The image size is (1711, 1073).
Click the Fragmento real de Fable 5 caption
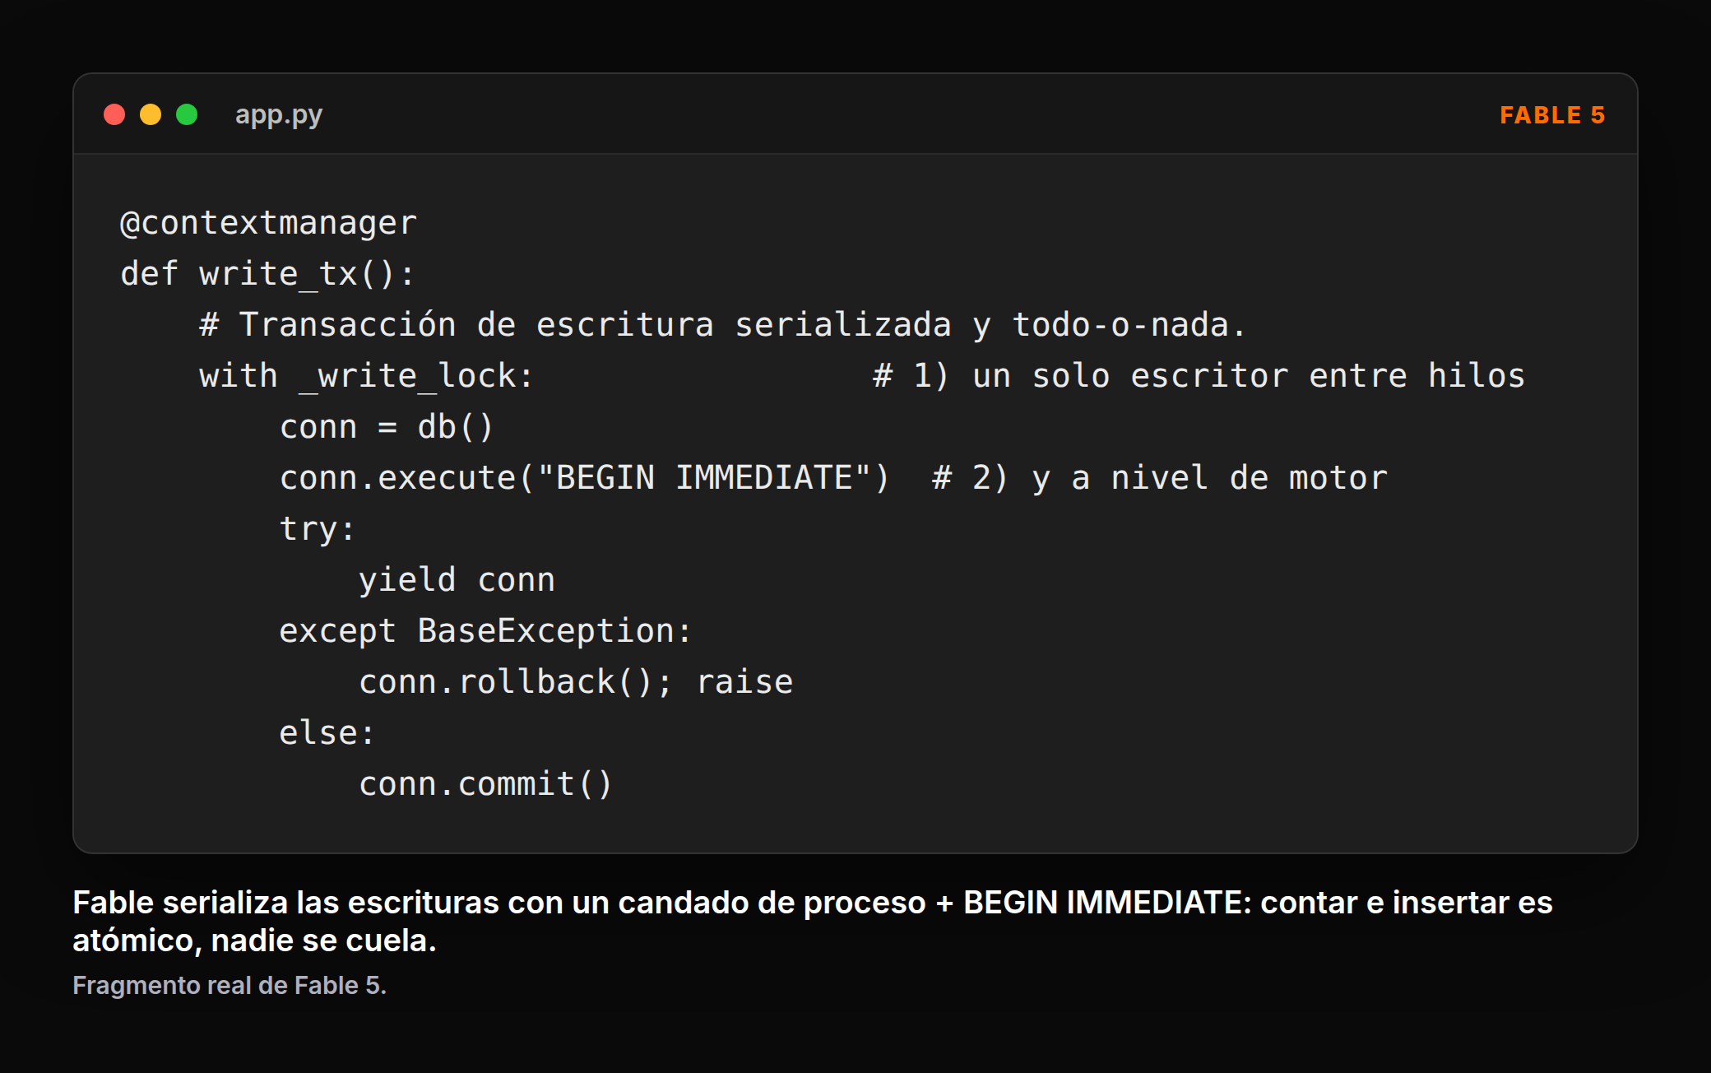click(230, 985)
